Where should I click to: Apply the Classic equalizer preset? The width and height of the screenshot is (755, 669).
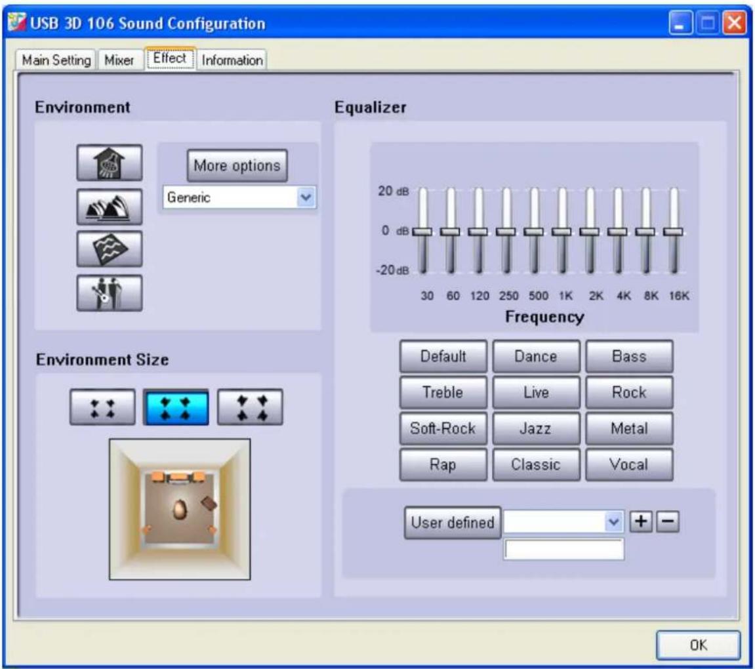(x=536, y=464)
